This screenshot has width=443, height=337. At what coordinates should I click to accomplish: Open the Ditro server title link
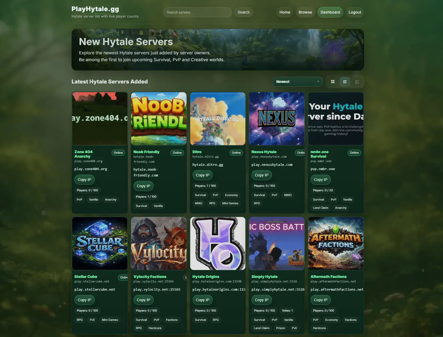click(197, 152)
